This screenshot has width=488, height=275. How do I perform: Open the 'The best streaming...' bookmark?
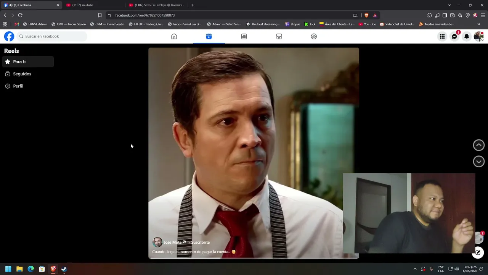pos(263,24)
